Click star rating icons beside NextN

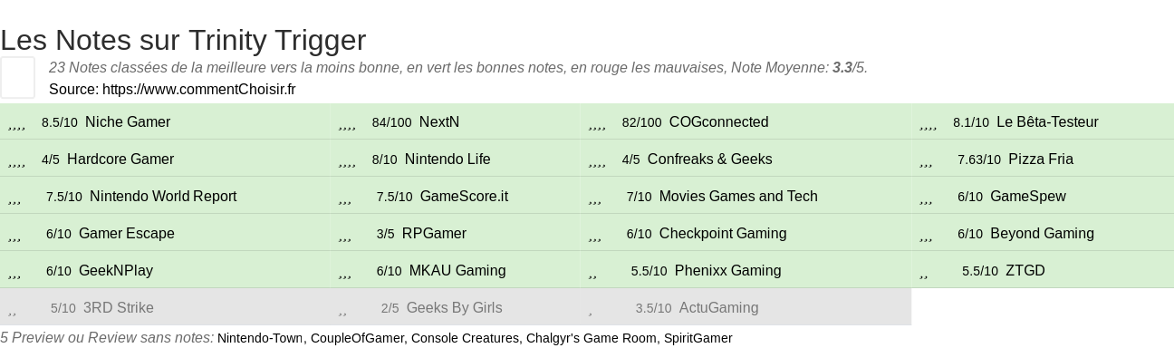(x=347, y=124)
